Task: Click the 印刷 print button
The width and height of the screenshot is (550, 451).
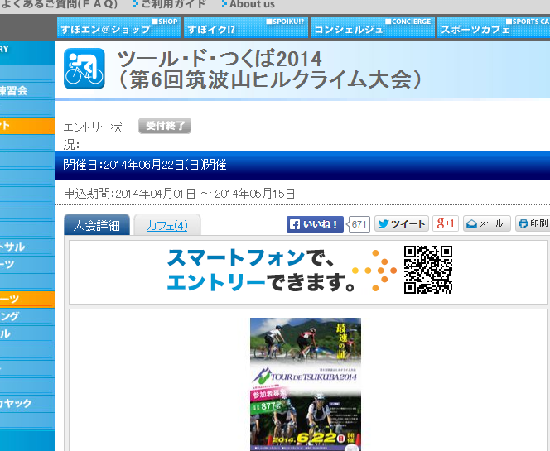Action: [533, 224]
